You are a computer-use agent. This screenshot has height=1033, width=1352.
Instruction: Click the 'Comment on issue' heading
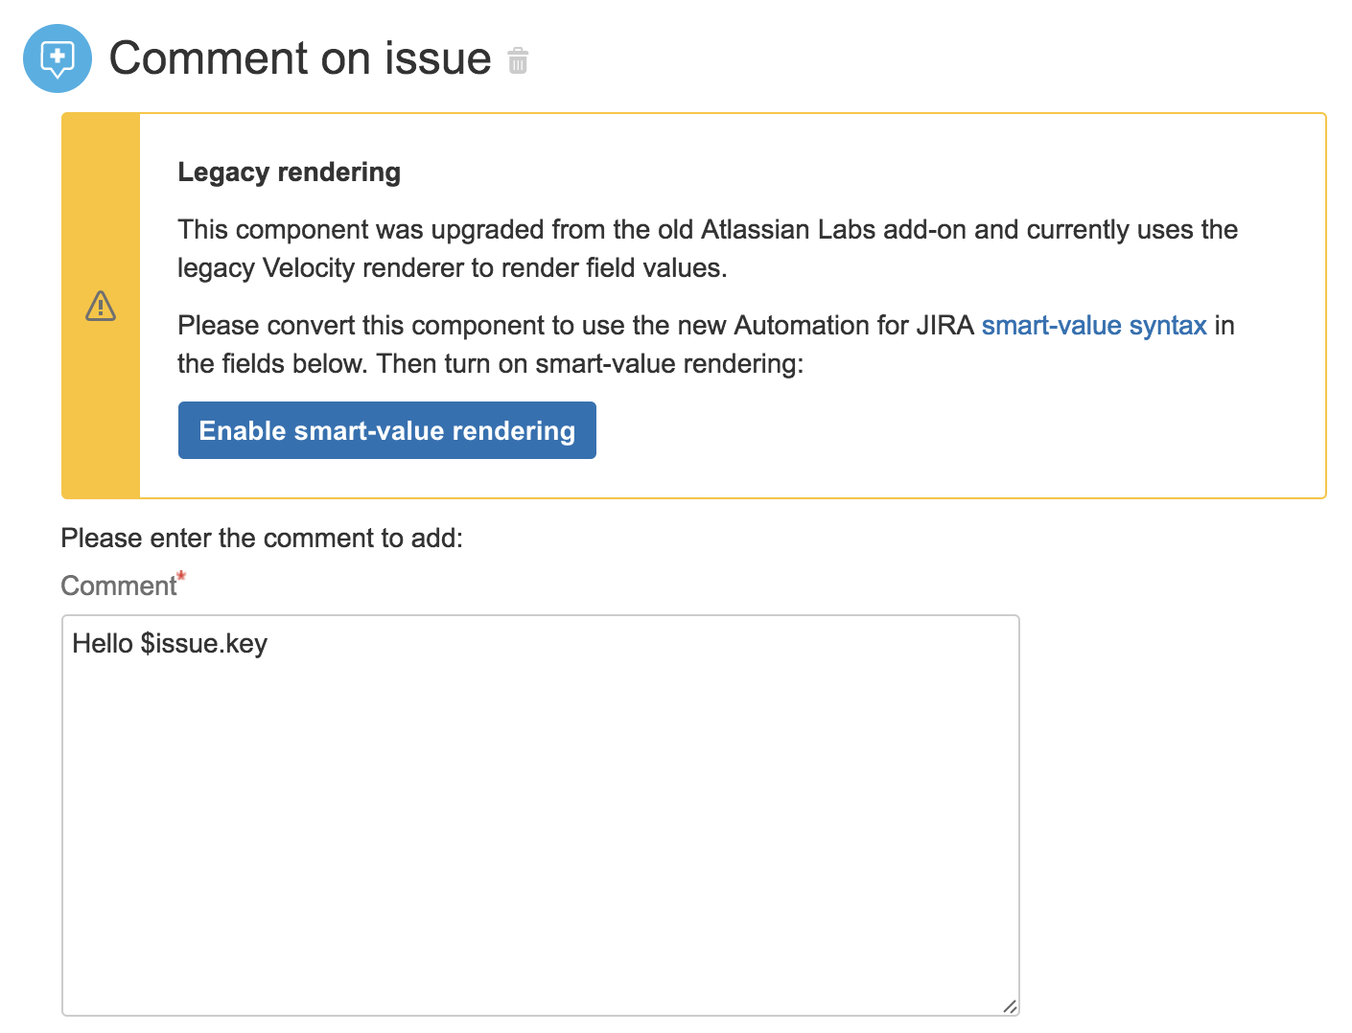(x=299, y=58)
